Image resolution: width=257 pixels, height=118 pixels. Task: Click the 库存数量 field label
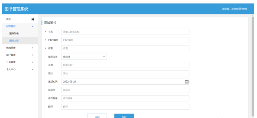point(53,98)
